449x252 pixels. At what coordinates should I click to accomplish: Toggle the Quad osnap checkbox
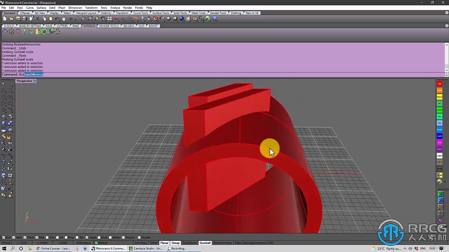click(x=87, y=237)
